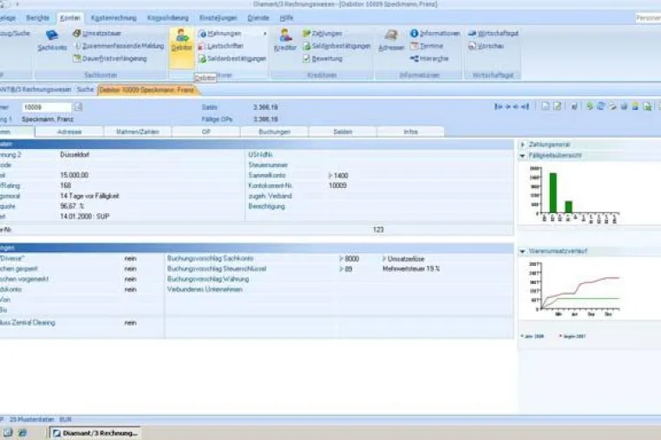Switch to the Suche document tab
Image resolution: width=661 pixels, height=440 pixels.
[85, 90]
